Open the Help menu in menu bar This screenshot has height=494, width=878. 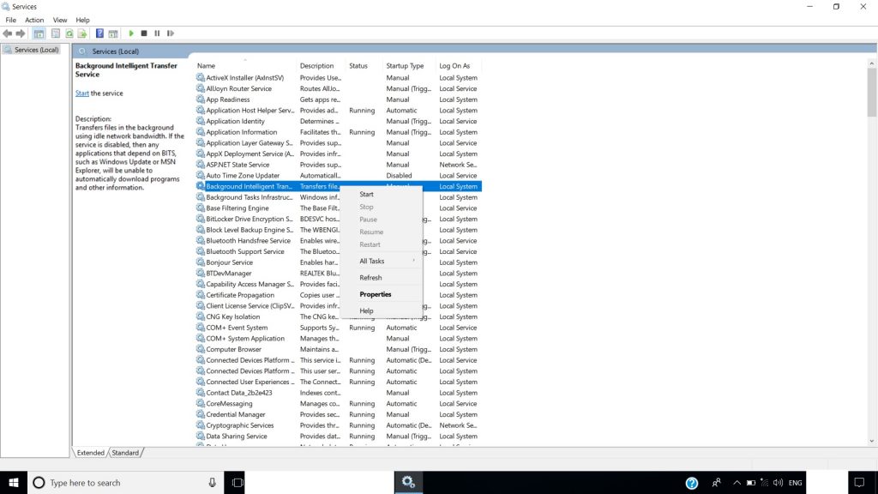coord(82,20)
